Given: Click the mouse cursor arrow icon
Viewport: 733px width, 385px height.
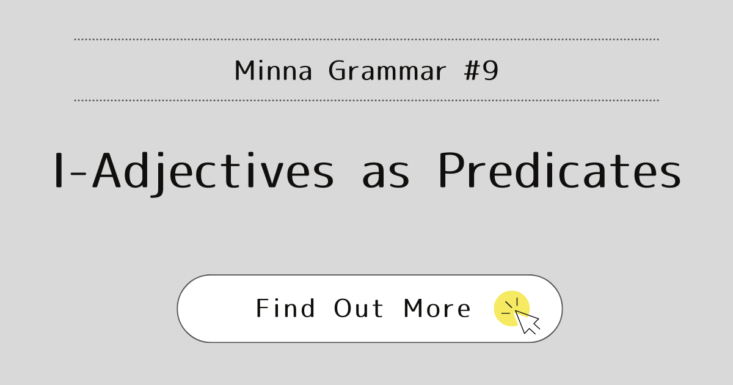Looking at the screenshot, I should 528,322.
